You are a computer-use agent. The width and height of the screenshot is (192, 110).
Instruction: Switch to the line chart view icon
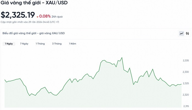pos(182,34)
